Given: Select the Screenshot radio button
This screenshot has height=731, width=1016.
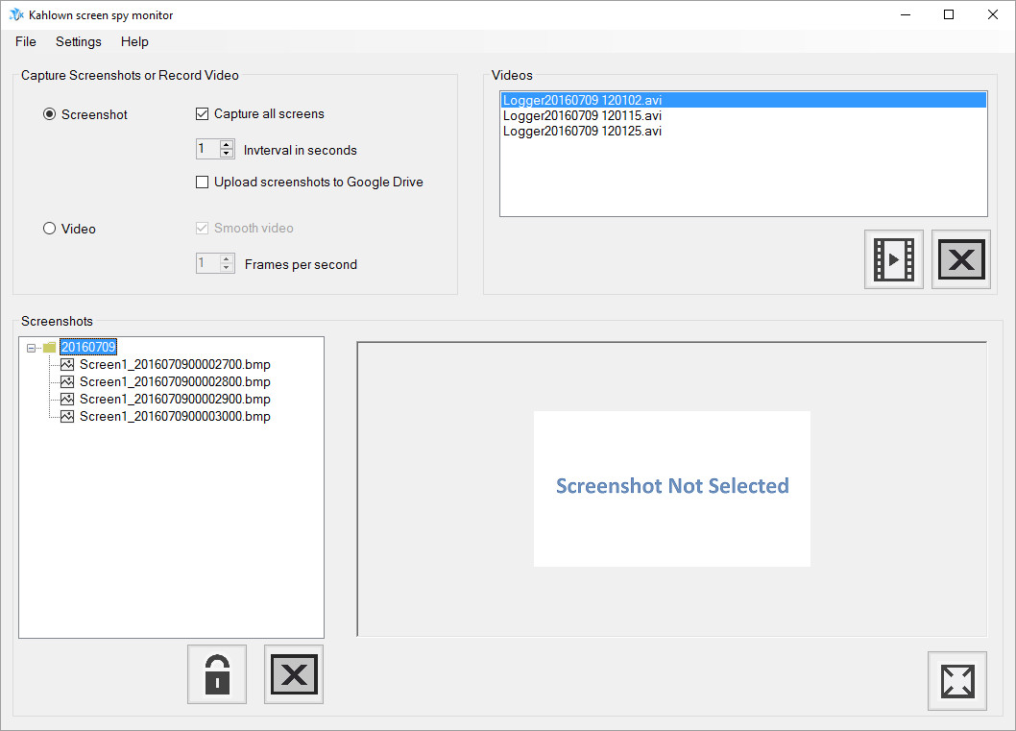Looking at the screenshot, I should tap(49, 114).
